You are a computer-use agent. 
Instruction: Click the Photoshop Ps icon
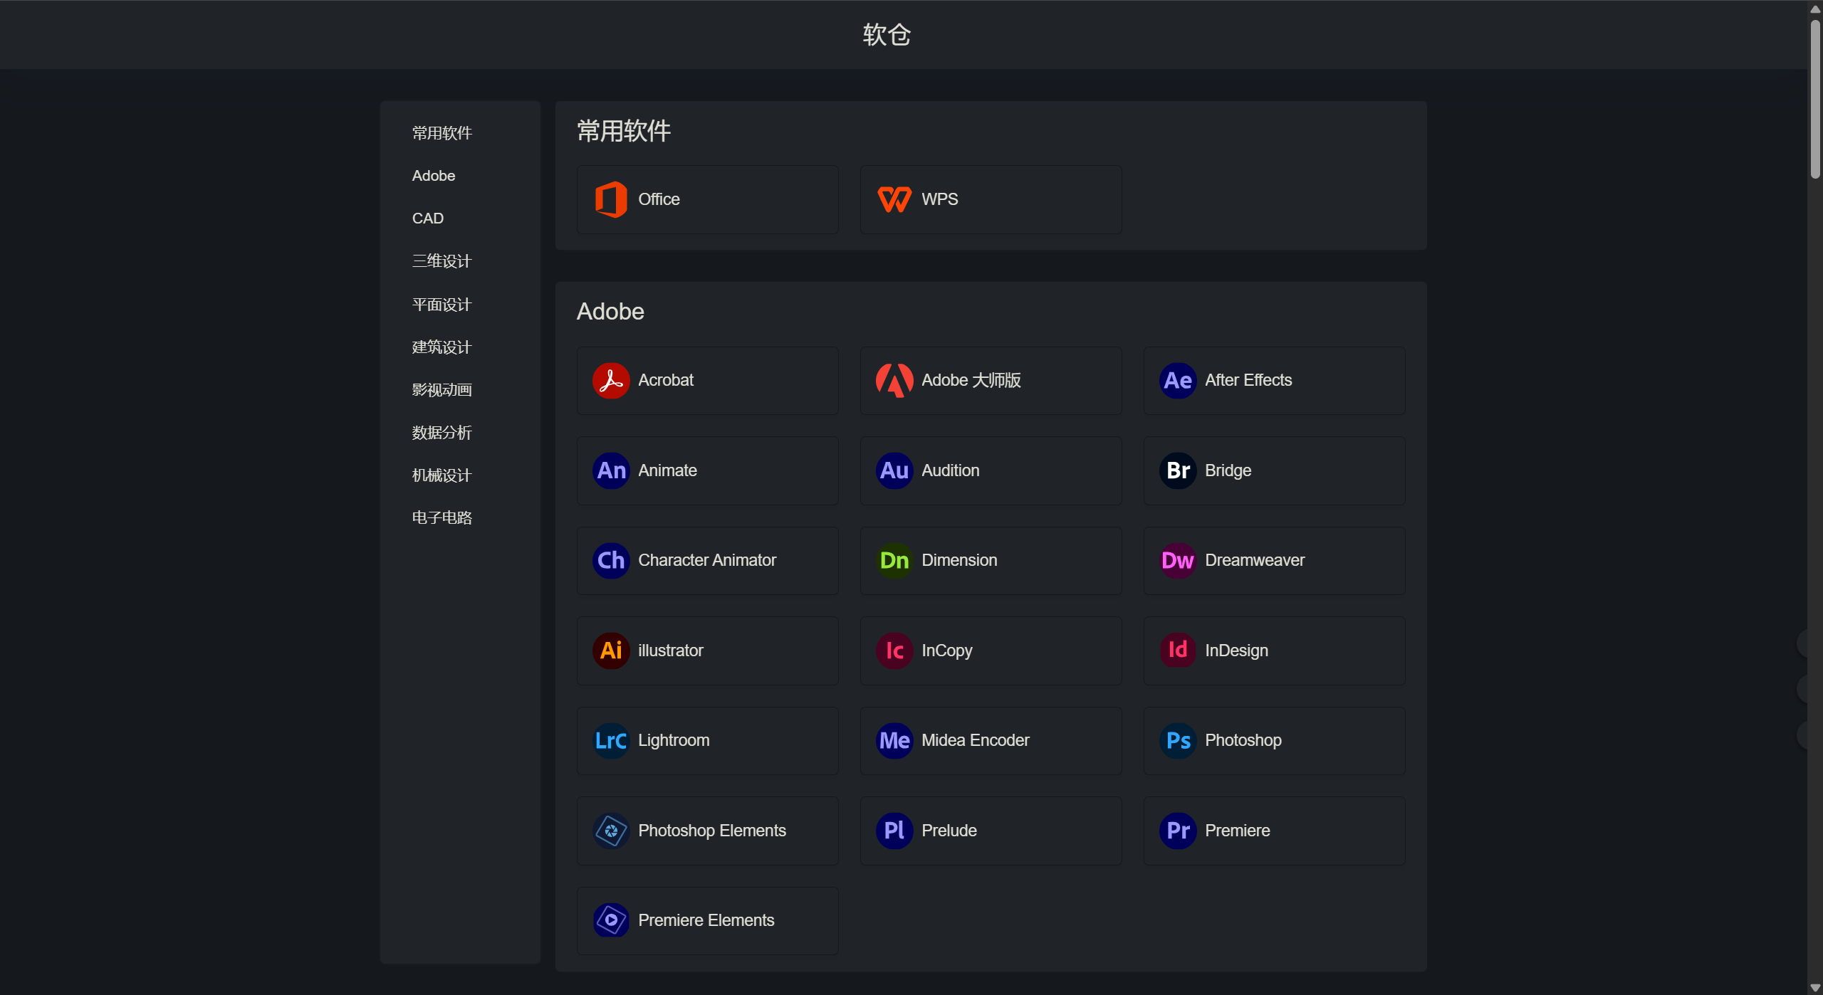(1177, 740)
